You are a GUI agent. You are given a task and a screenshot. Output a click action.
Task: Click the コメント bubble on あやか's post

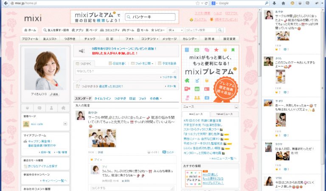click(169, 152)
